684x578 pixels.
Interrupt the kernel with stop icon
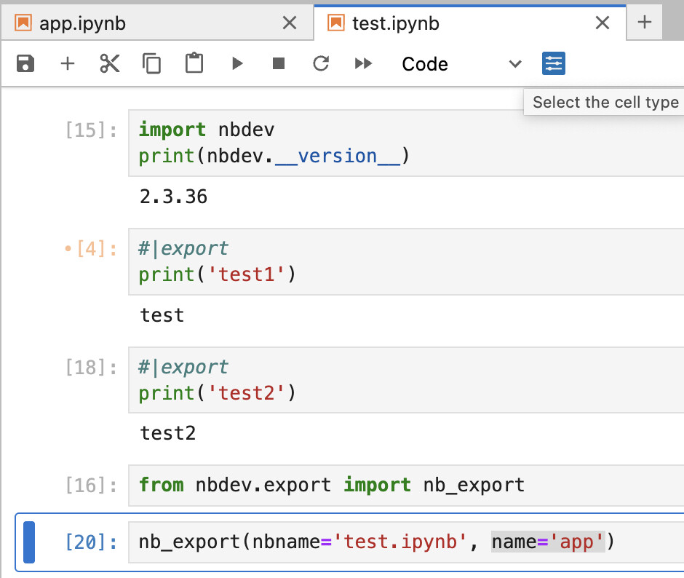279,64
